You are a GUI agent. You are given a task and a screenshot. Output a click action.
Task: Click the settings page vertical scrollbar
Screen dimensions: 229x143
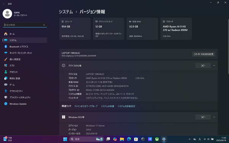228,47
